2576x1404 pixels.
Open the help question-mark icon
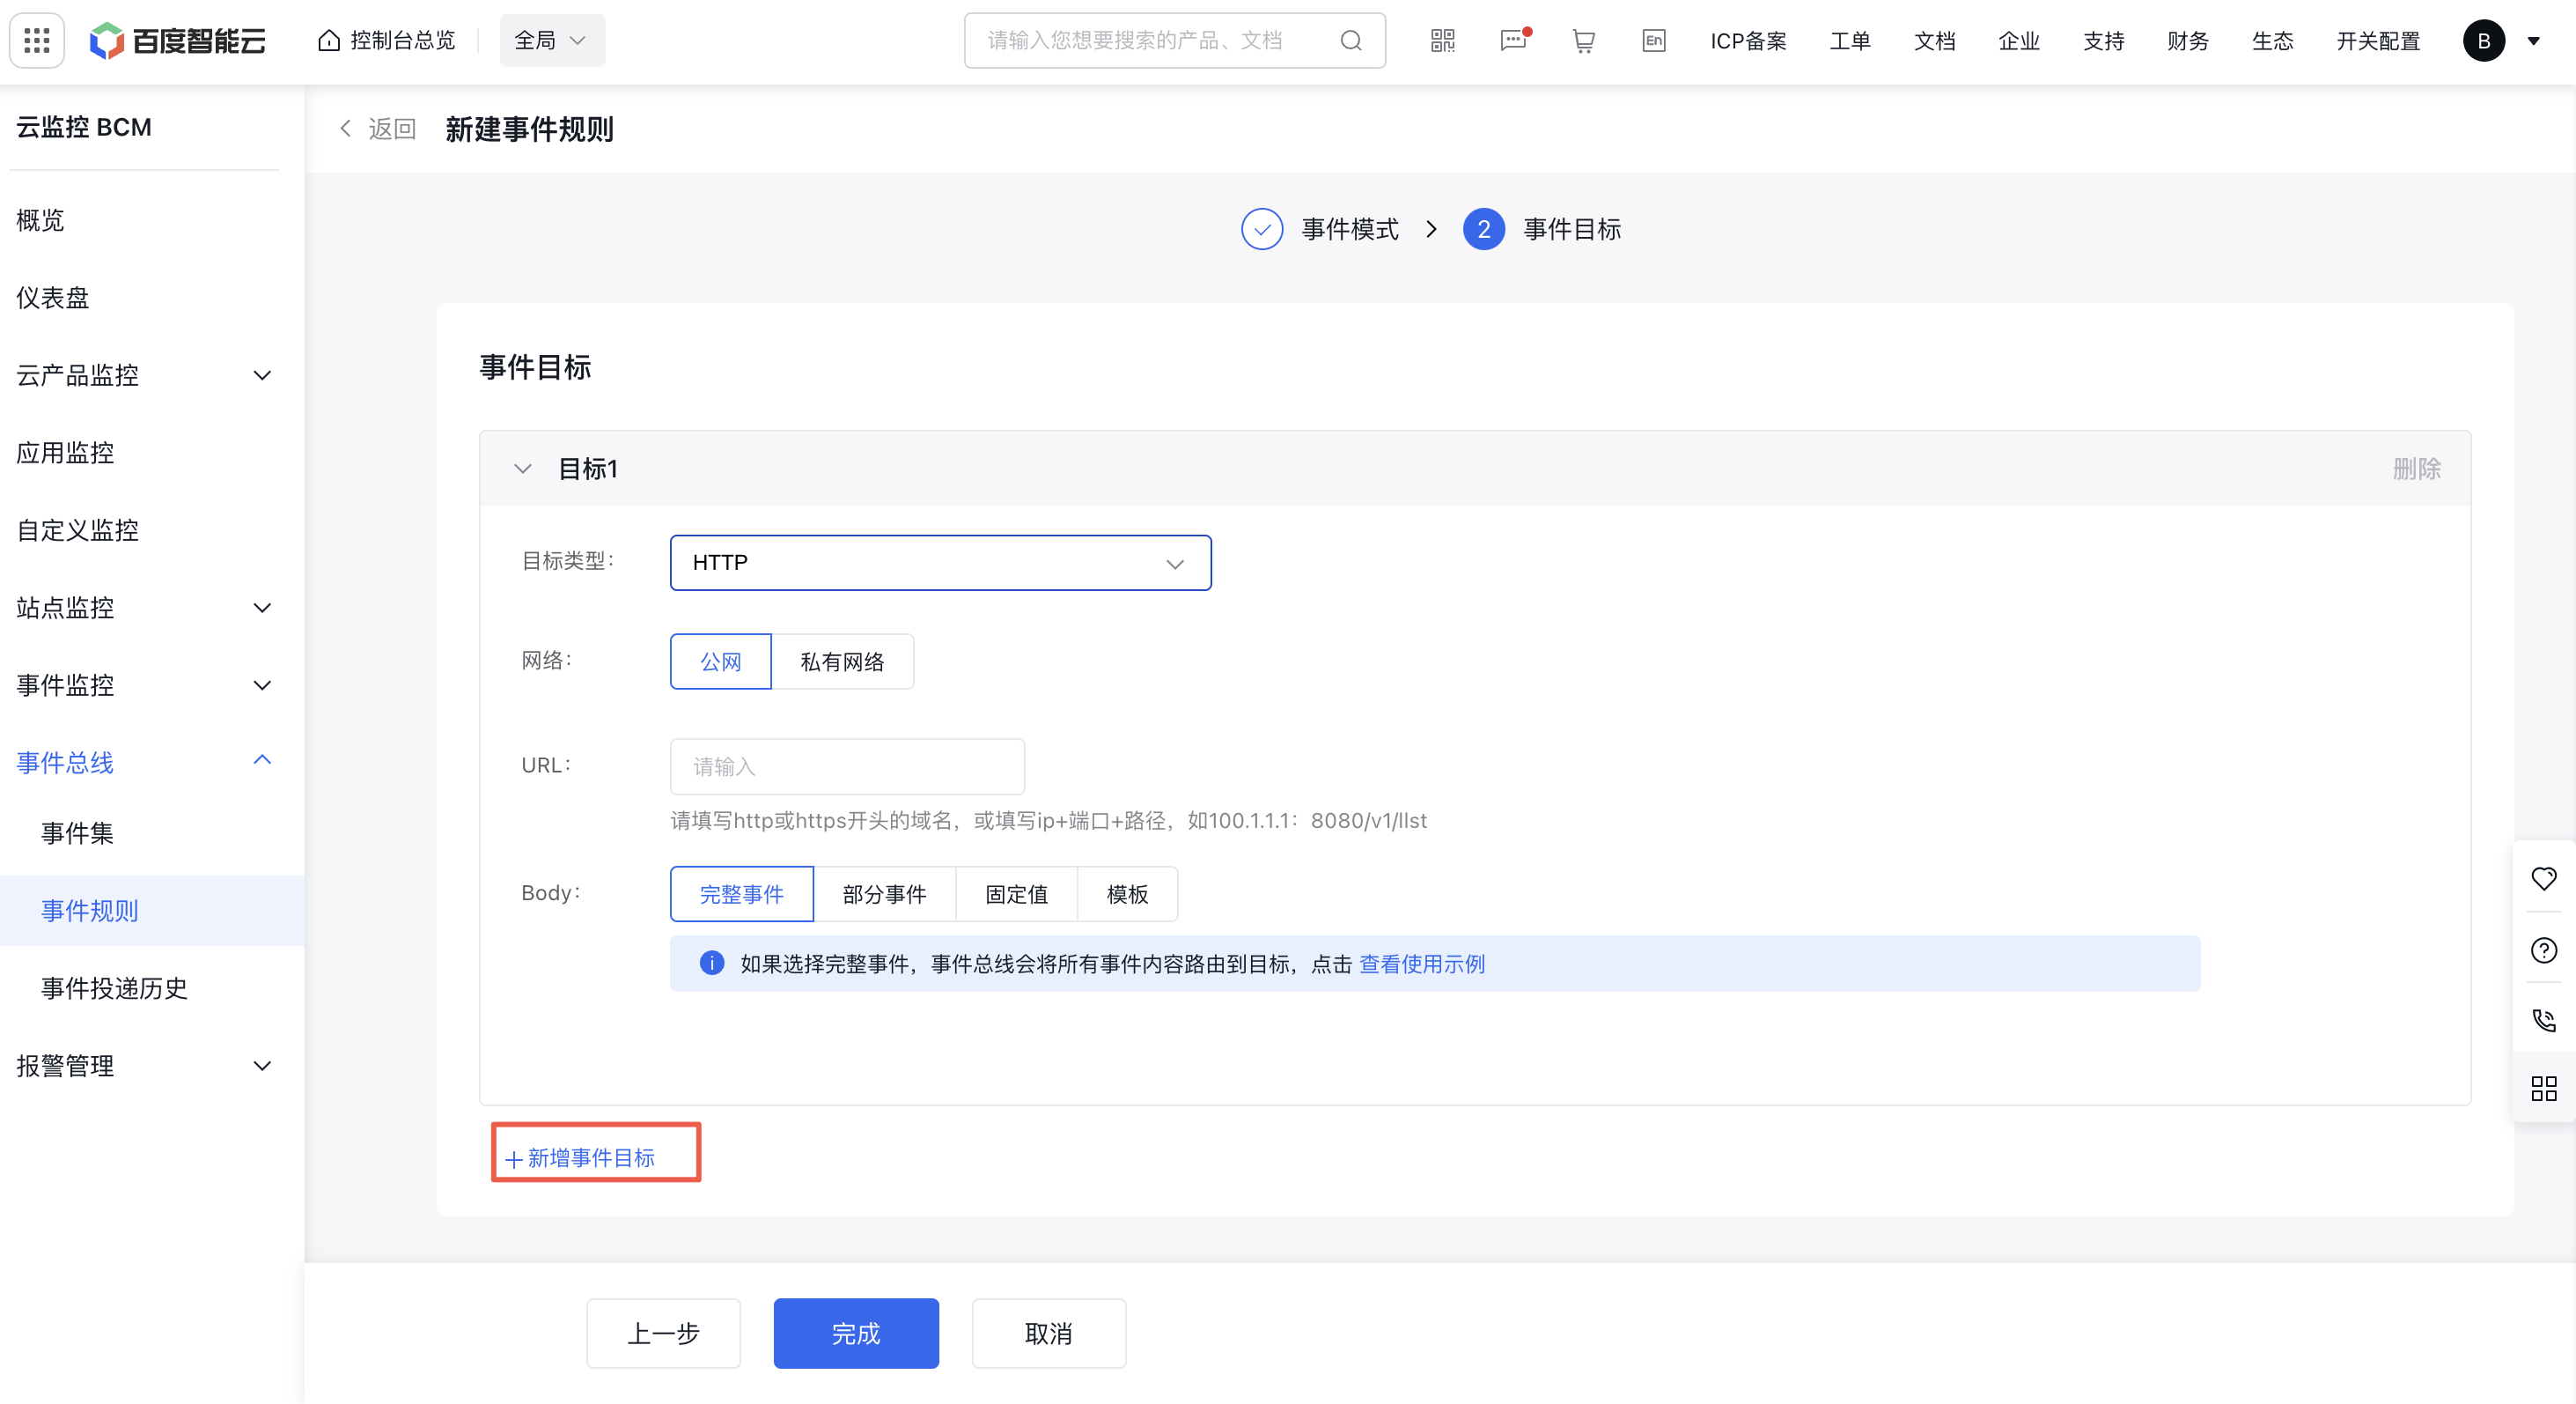click(2544, 950)
